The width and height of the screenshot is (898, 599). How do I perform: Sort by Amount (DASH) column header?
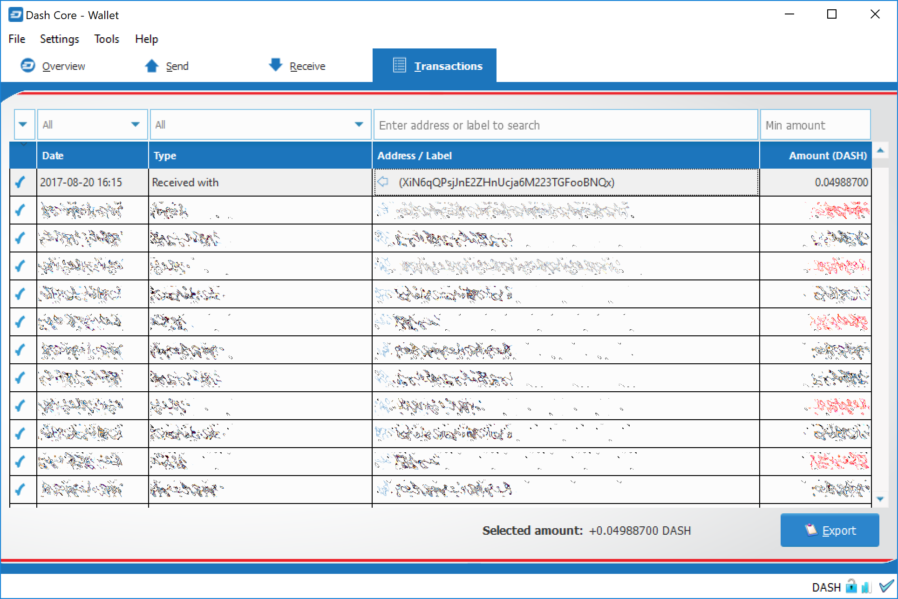click(x=816, y=156)
